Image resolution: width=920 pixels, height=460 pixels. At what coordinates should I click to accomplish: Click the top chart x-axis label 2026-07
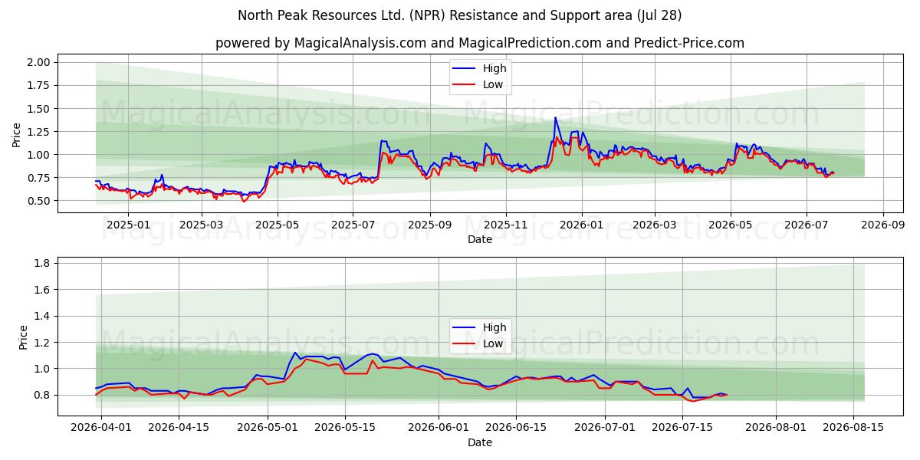pyautogui.click(x=807, y=225)
